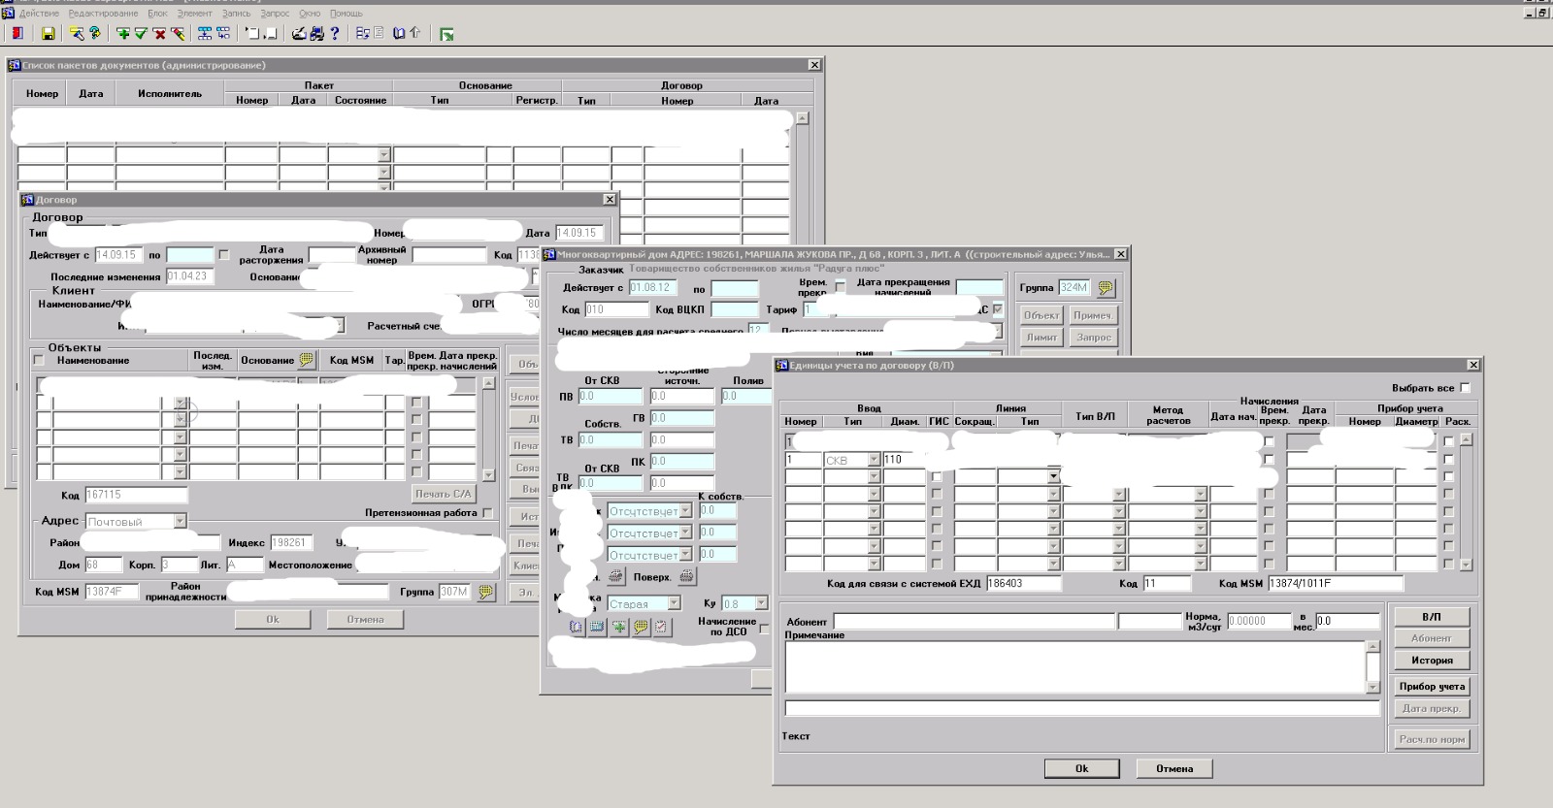Click the speech bubble icon next to Группа 307M
Screen dimensions: 1553x808
click(486, 592)
